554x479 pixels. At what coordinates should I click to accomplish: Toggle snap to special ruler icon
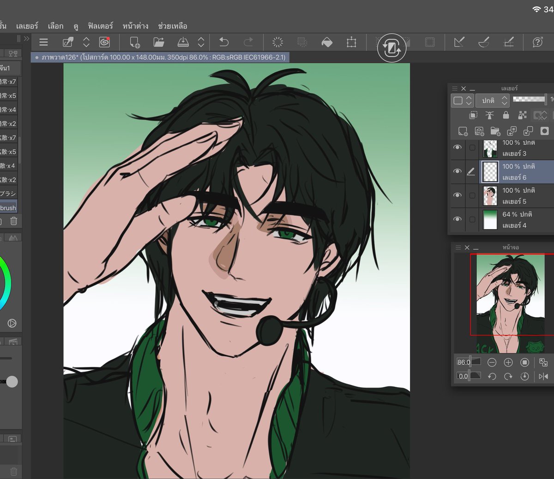pyautogui.click(x=484, y=42)
